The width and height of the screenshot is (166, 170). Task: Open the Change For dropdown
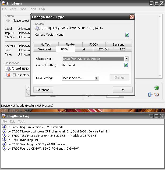point(127,59)
